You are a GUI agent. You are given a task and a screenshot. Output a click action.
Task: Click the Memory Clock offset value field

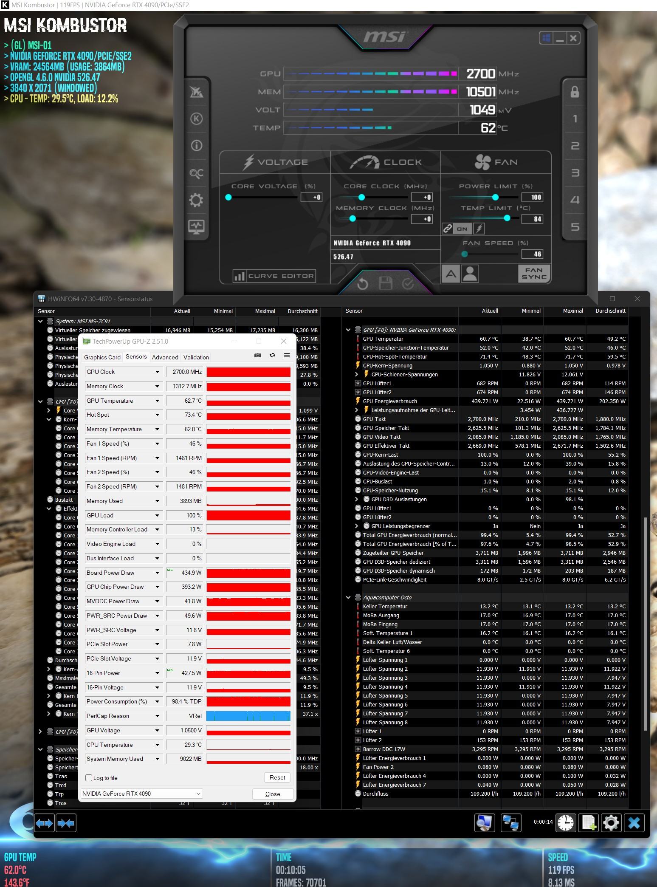tap(422, 219)
